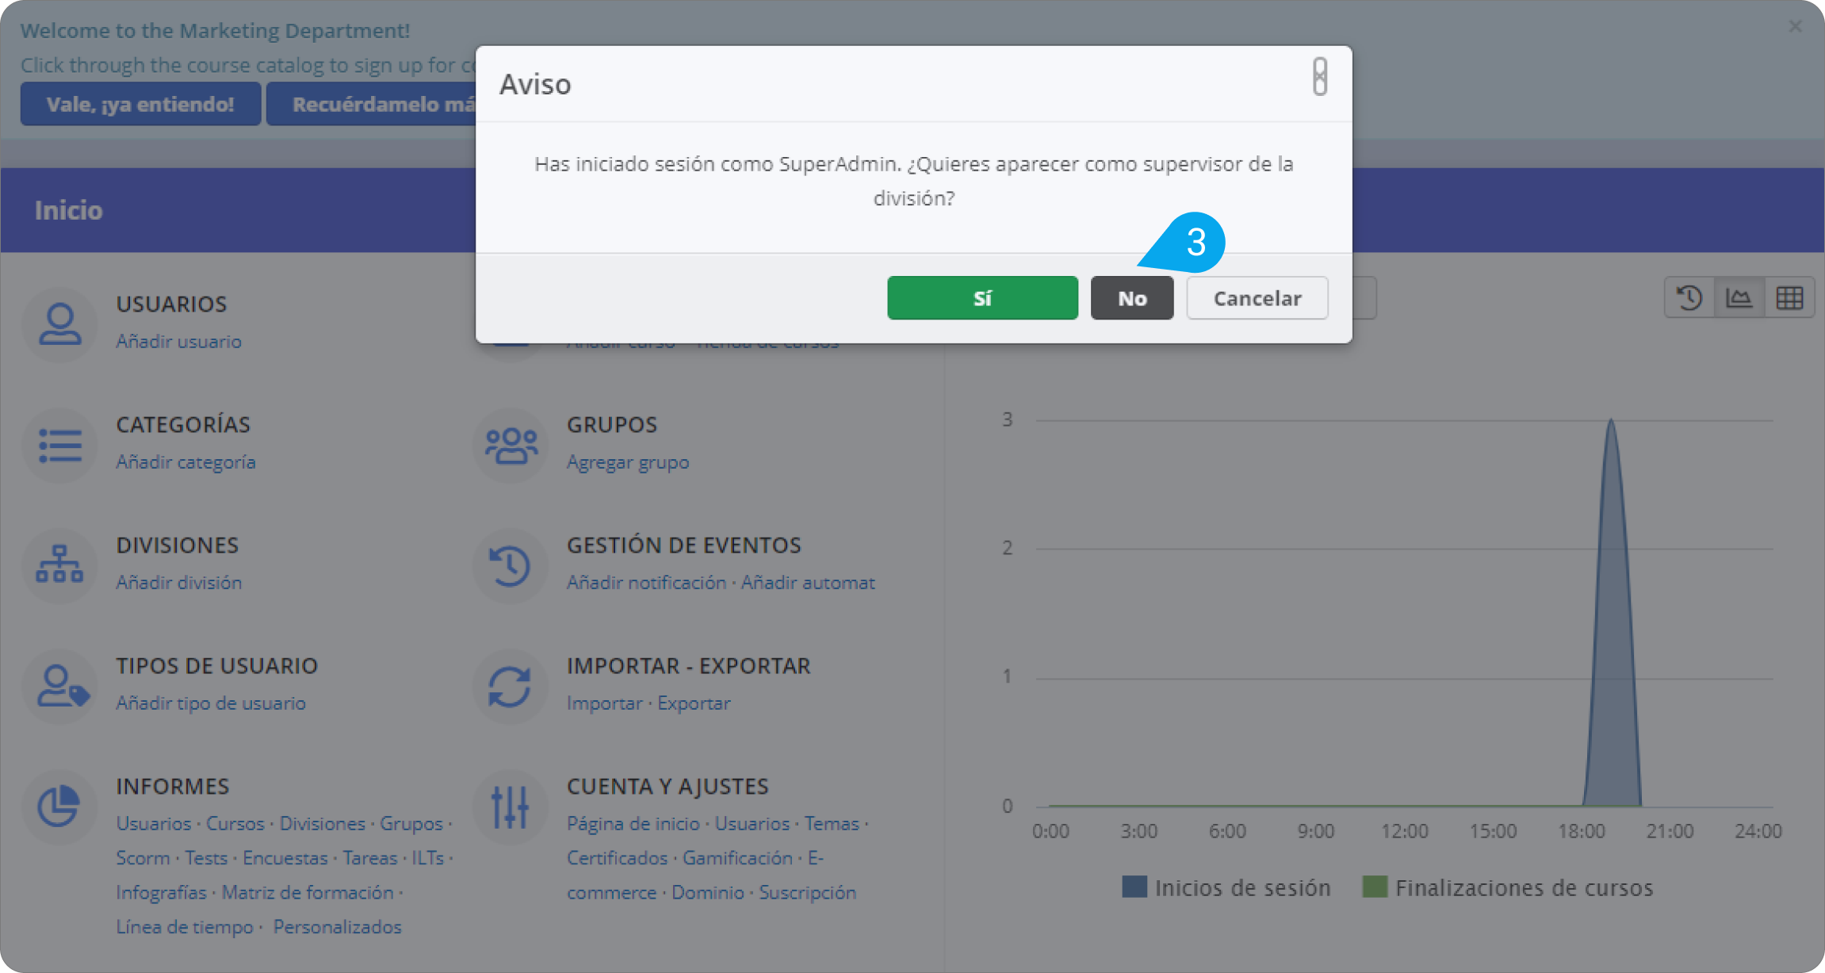Open the Dominio settings link
Image resolution: width=1825 pixels, height=973 pixels.
[x=707, y=892]
